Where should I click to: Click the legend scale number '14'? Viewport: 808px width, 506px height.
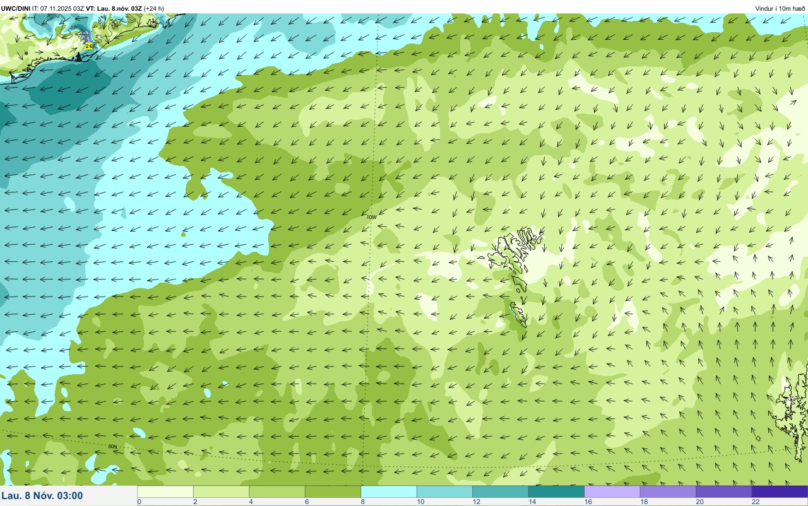pos(531,502)
